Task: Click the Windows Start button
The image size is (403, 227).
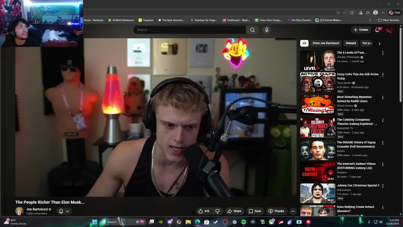Action: click(x=94, y=222)
